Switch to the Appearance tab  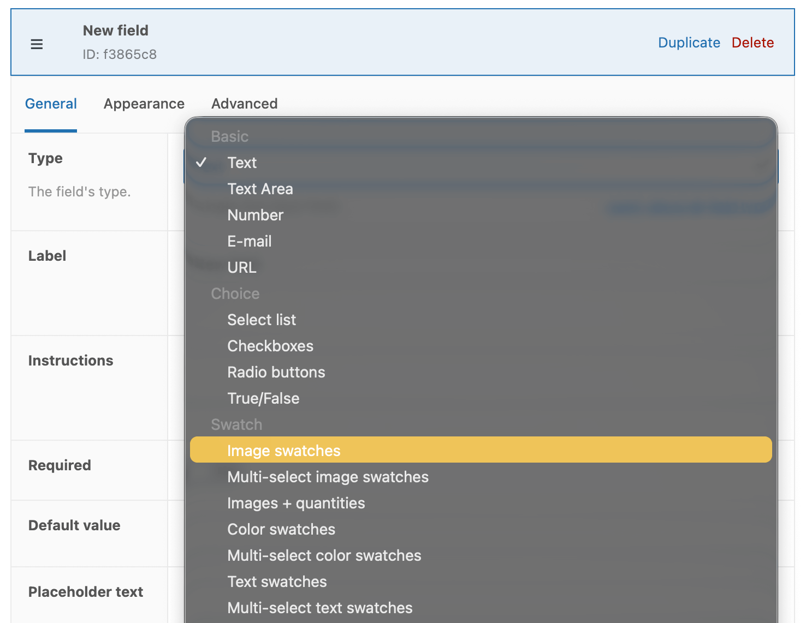(x=144, y=104)
